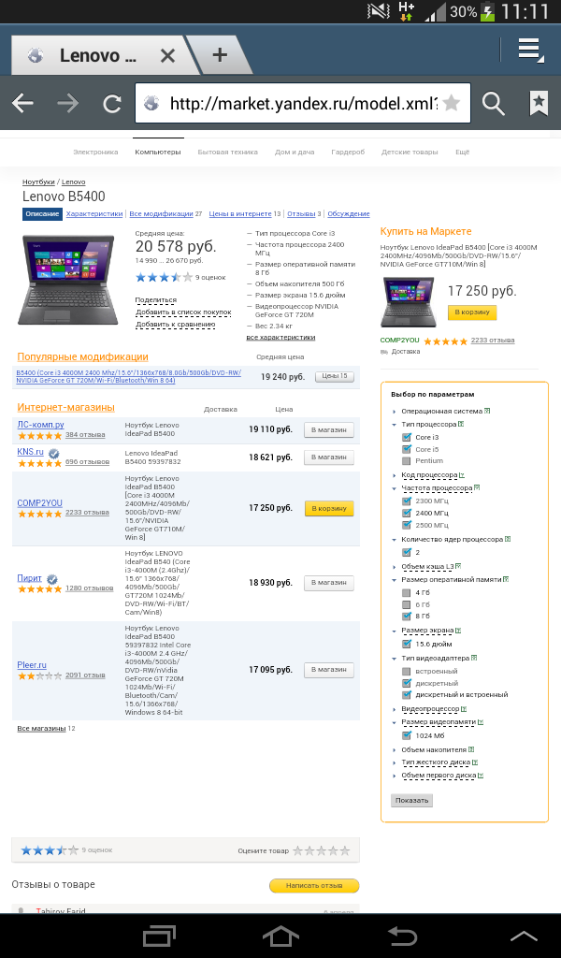The width and height of the screenshot is (561, 958).
Task: Rate product with fifth star in Оцените товар
Action: [x=345, y=850]
